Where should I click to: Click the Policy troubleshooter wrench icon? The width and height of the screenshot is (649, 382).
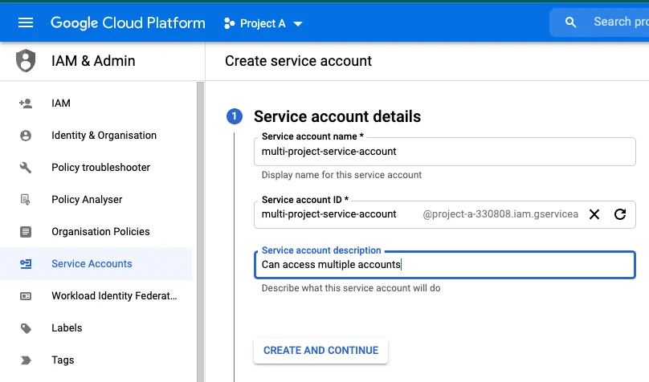[26, 168]
